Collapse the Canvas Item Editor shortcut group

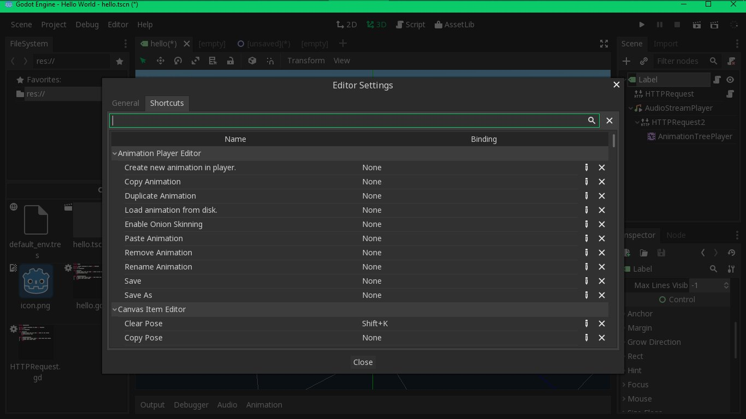tap(115, 309)
